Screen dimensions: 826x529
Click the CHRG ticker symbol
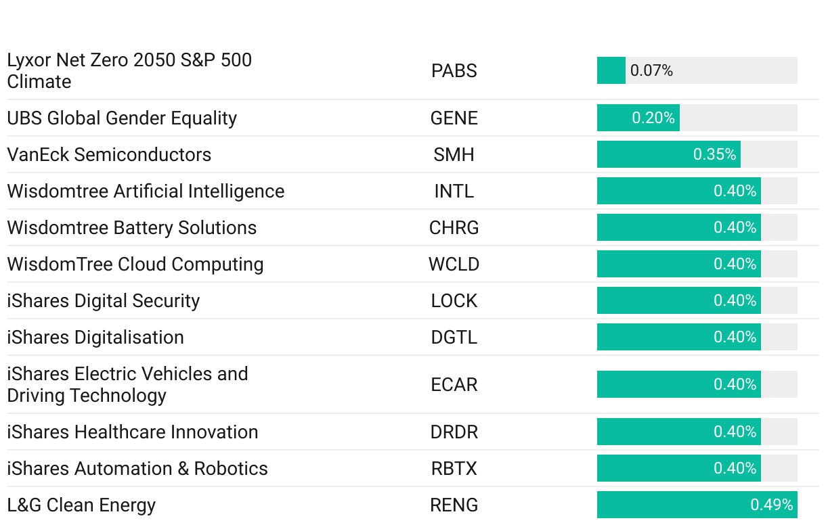click(454, 228)
